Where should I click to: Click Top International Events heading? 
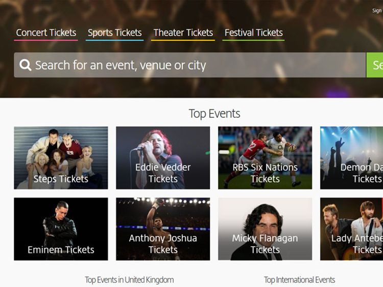tap(299, 280)
